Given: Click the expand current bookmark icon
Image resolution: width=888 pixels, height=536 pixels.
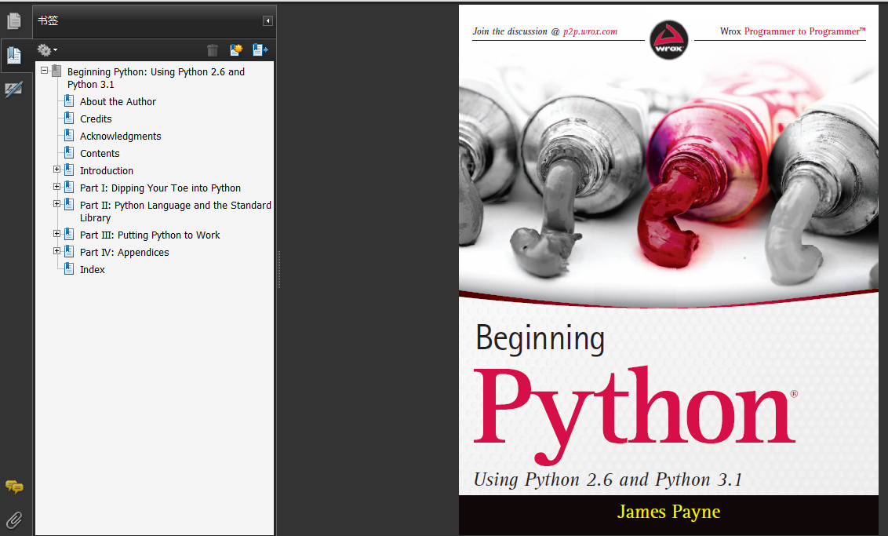Looking at the screenshot, I should [x=260, y=50].
